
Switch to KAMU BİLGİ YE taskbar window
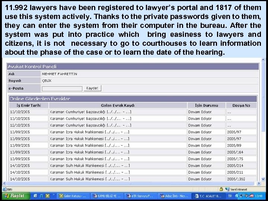[x=107, y=196]
